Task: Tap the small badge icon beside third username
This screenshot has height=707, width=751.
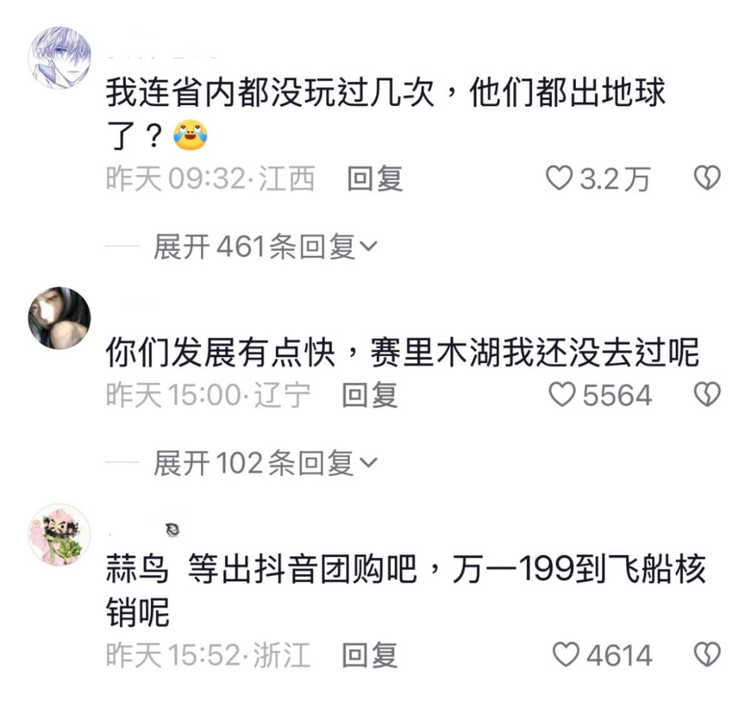Action: tap(173, 531)
